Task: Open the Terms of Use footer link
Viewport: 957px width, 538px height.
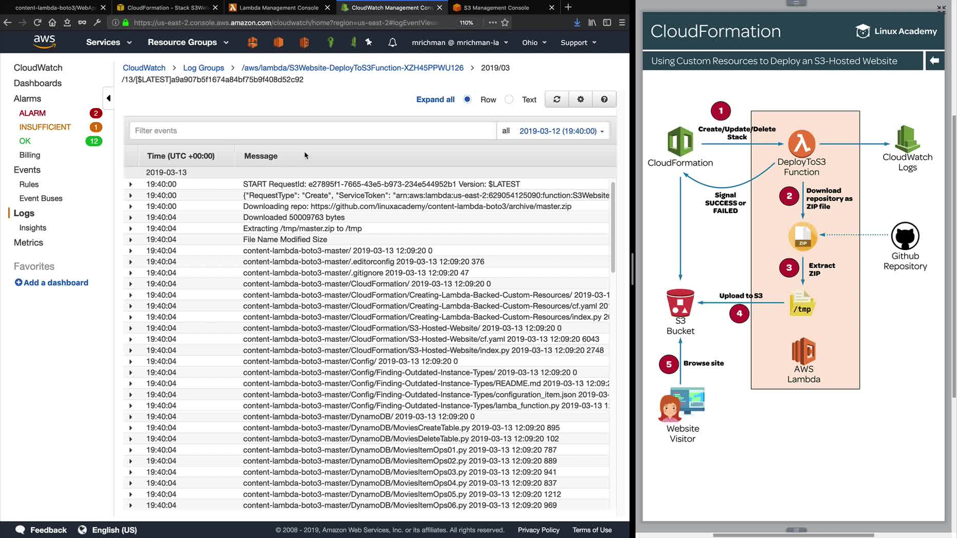Action: click(x=592, y=530)
